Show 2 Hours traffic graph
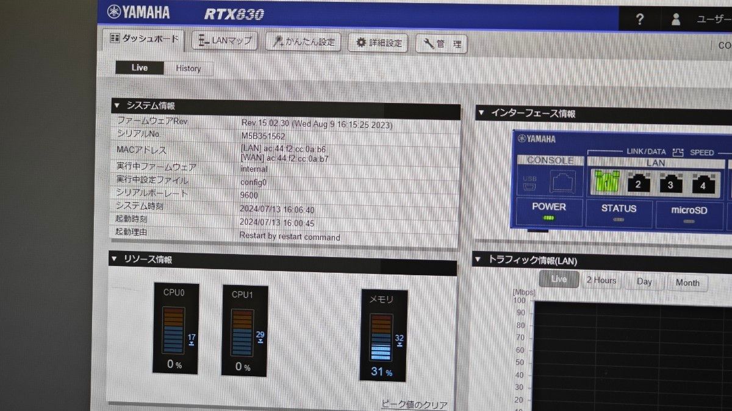 pos(601,281)
